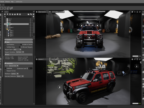
Task: Collapse the light folder in scene tree
Action: [6, 29]
